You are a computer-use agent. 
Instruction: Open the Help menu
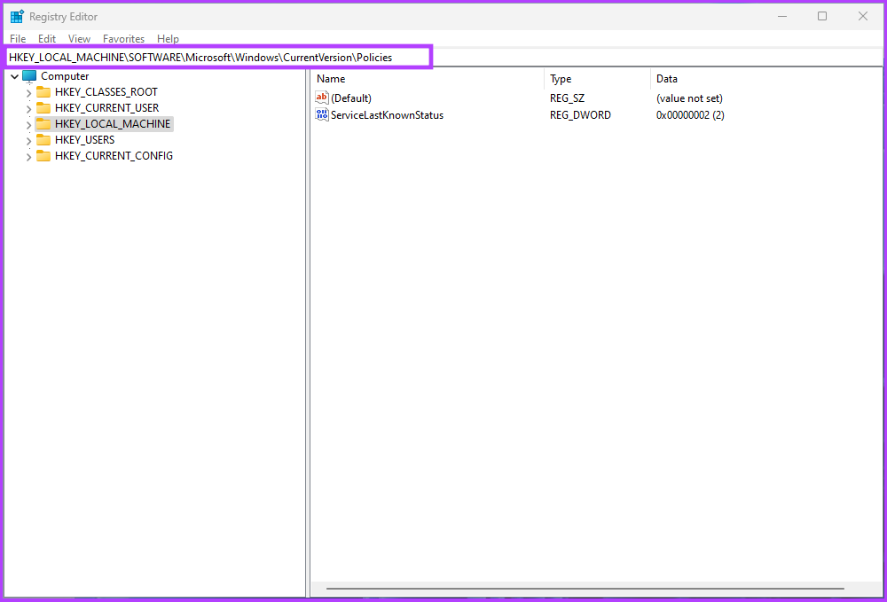(168, 38)
